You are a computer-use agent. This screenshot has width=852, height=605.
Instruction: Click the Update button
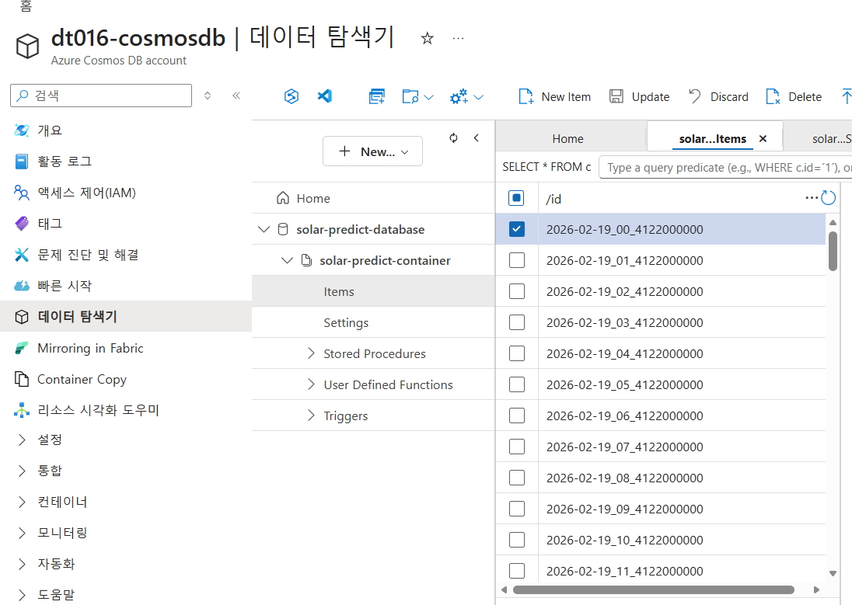tap(639, 96)
